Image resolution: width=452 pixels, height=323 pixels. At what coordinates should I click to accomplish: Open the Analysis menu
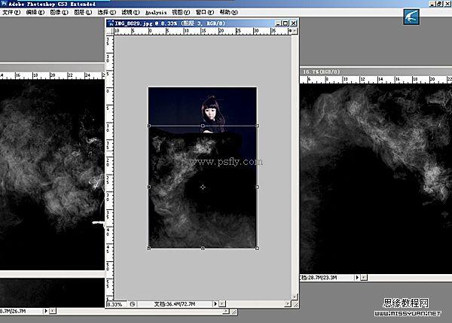(159, 13)
